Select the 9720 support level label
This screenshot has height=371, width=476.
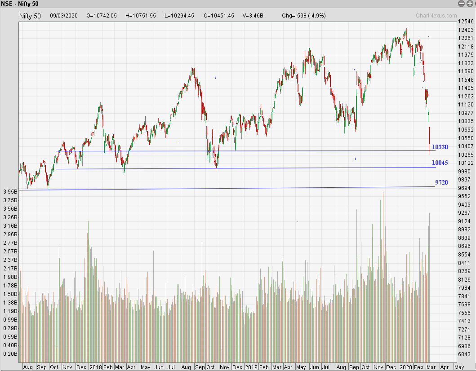point(441,182)
